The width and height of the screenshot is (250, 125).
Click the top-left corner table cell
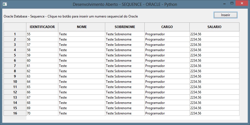[x=15, y=27]
